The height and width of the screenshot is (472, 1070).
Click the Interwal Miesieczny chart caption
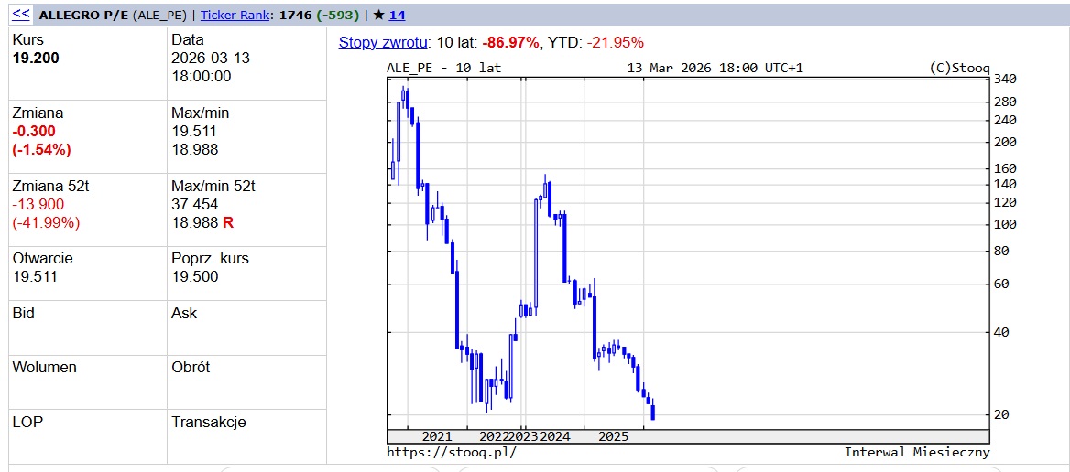coord(916,452)
